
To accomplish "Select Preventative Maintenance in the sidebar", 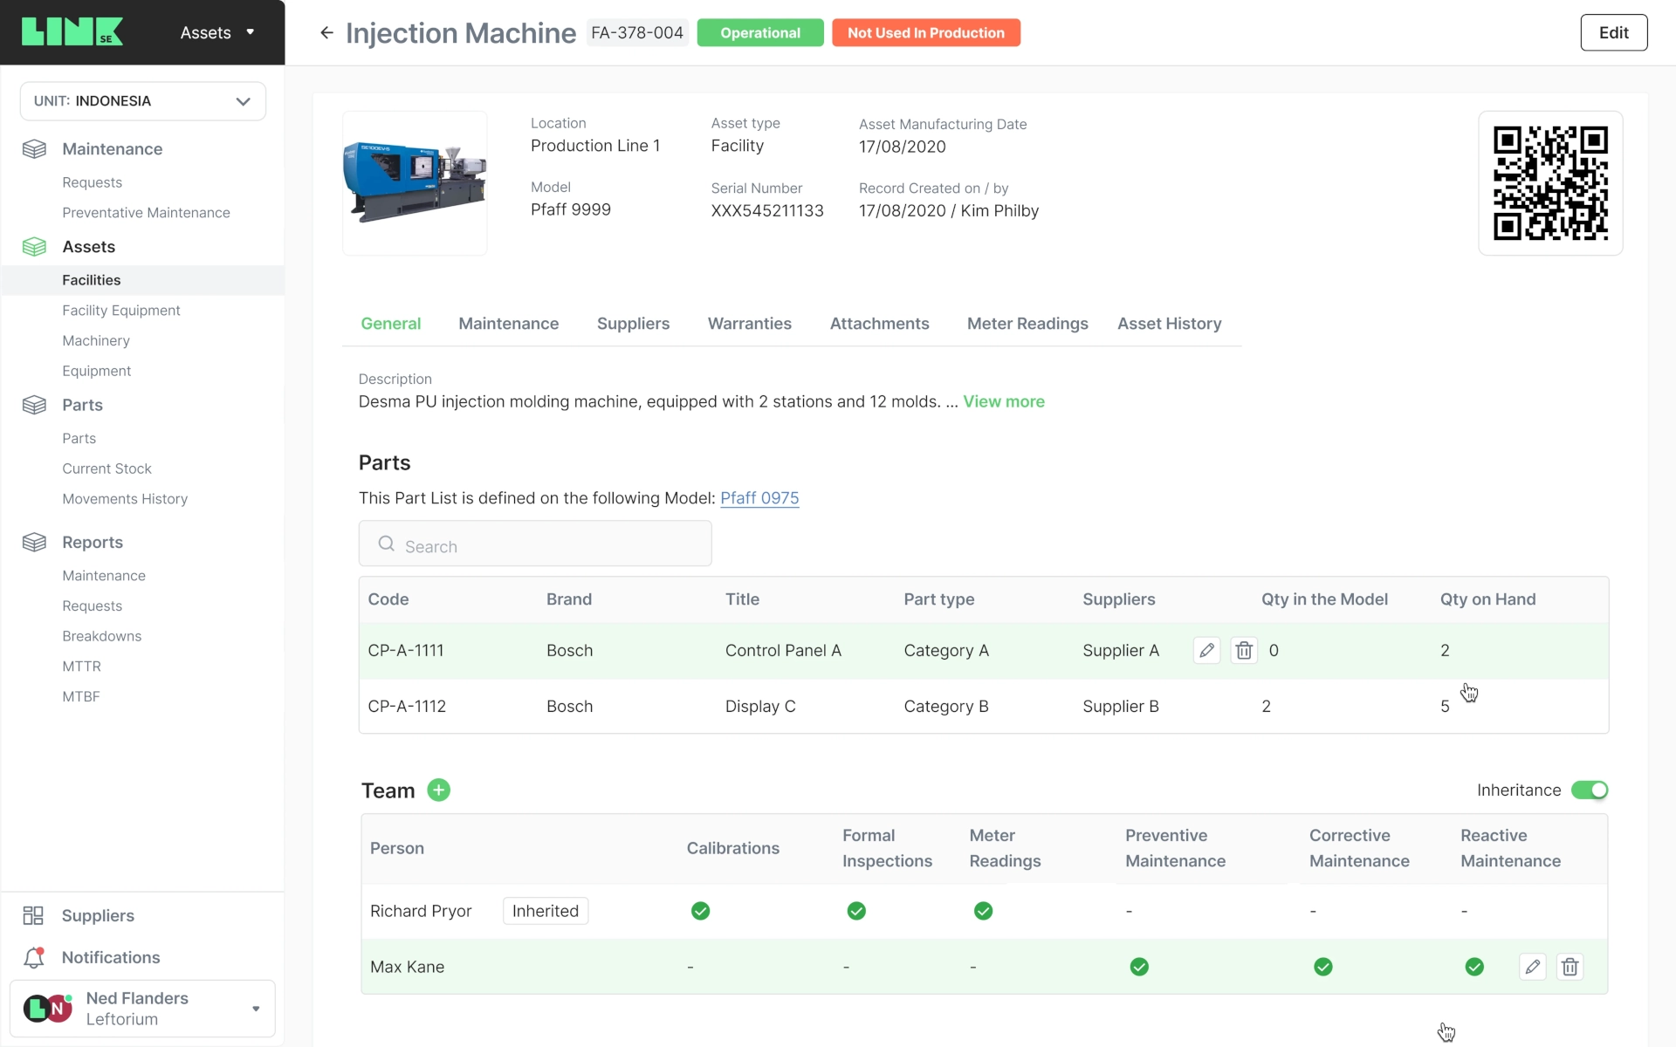I will pos(146,213).
